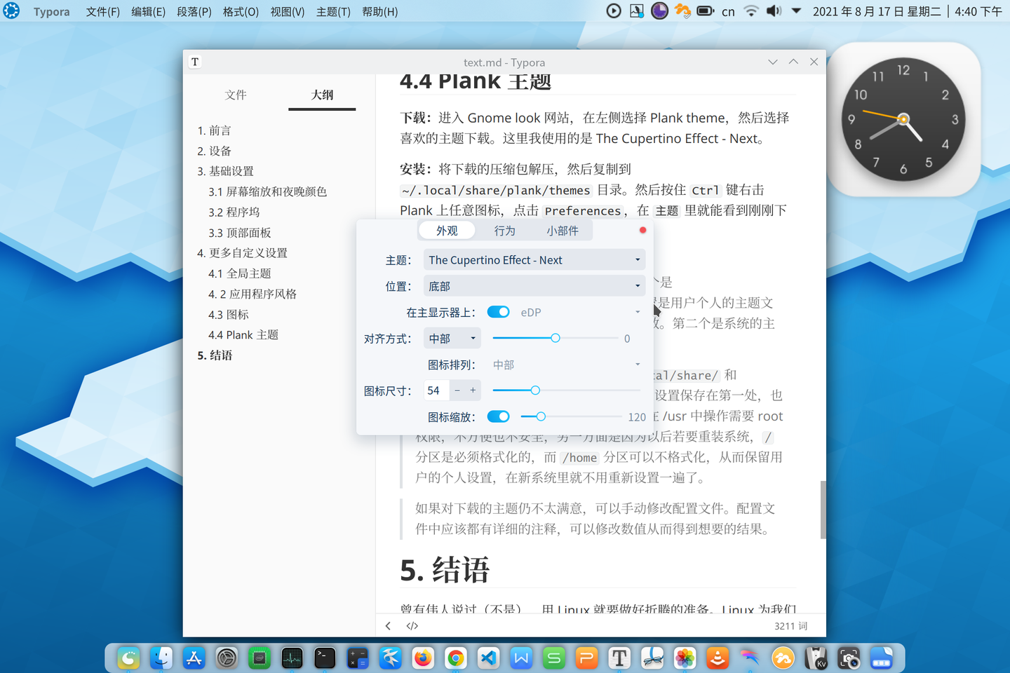Switch sidebar to the 文件 tab

coord(236,95)
